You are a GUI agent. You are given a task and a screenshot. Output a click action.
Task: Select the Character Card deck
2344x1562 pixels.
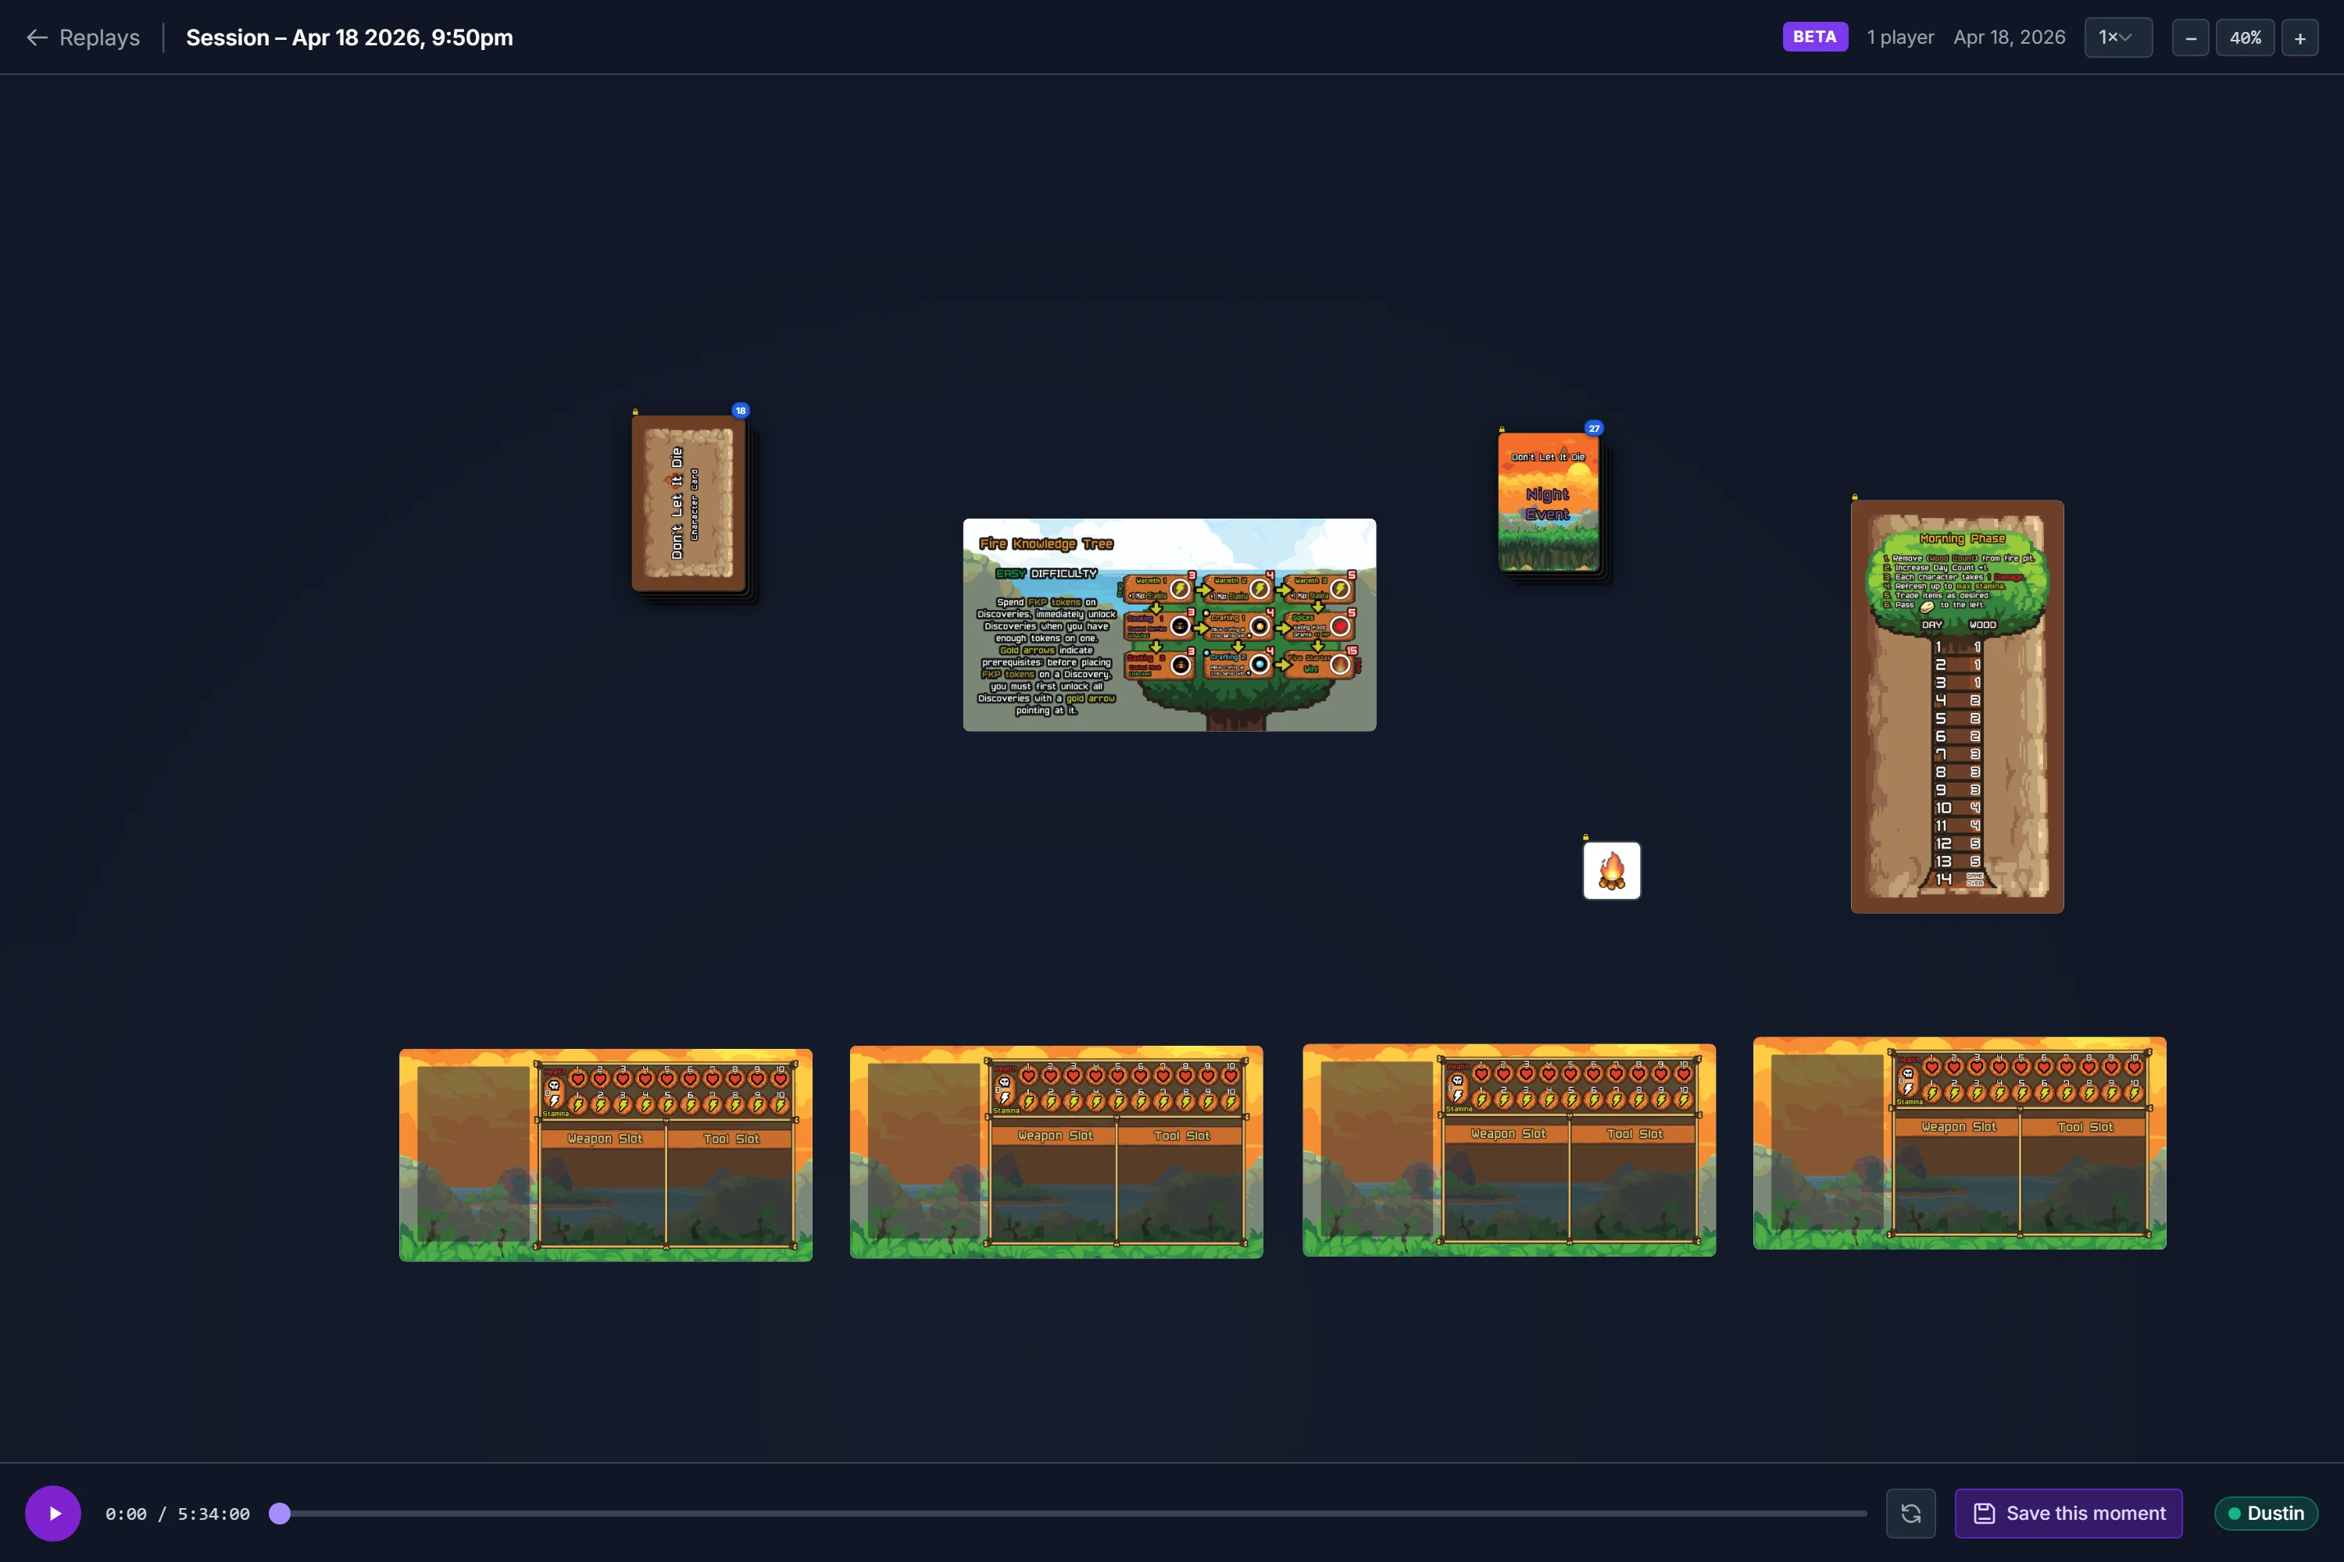pyautogui.click(x=690, y=504)
